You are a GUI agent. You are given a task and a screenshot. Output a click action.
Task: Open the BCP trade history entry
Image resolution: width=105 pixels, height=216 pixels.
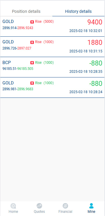52,67
